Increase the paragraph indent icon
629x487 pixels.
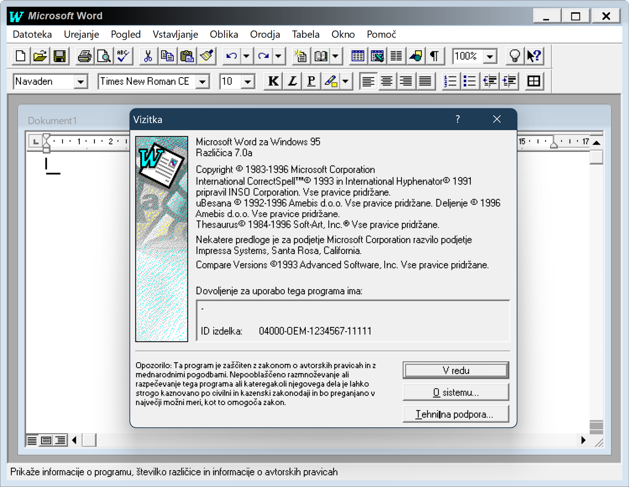click(509, 81)
